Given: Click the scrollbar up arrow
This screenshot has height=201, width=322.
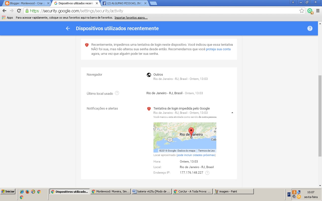Looking at the screenshot, I should 320,23.
